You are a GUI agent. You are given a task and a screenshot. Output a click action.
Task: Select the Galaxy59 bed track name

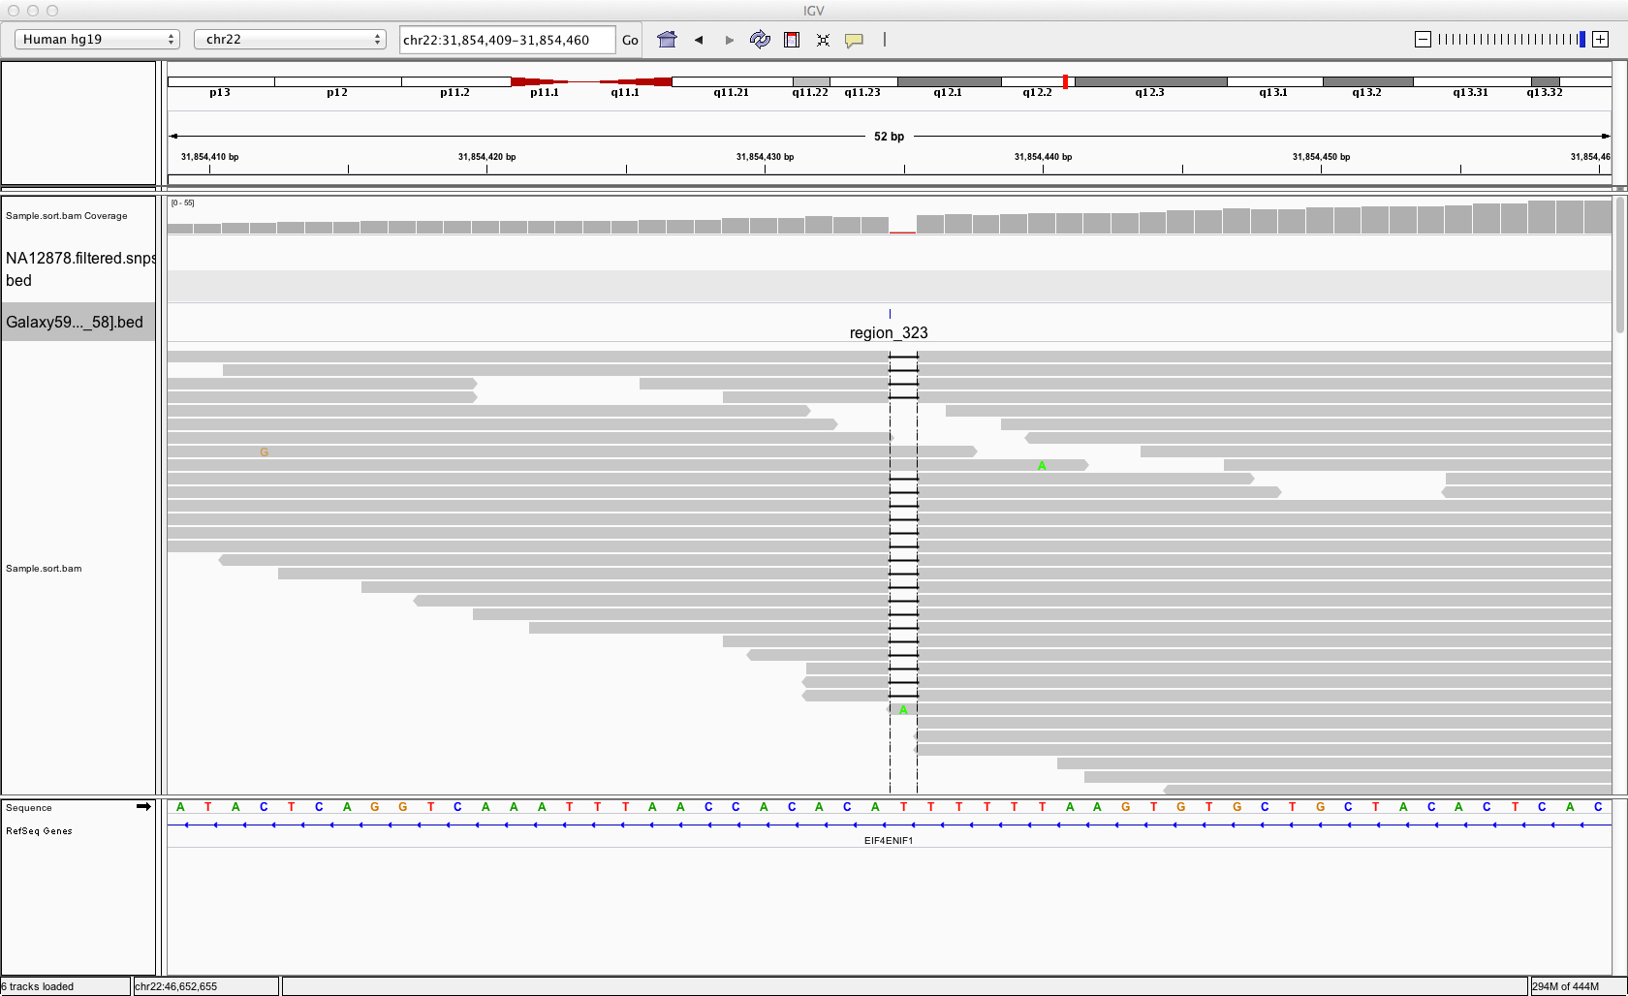(76, 322)
